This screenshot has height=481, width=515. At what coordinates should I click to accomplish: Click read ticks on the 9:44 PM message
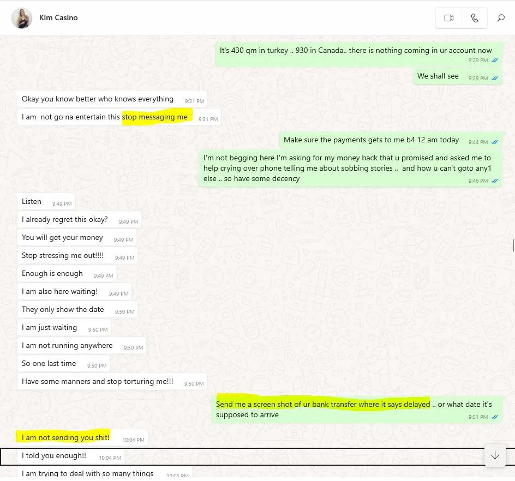click(495, 142)
